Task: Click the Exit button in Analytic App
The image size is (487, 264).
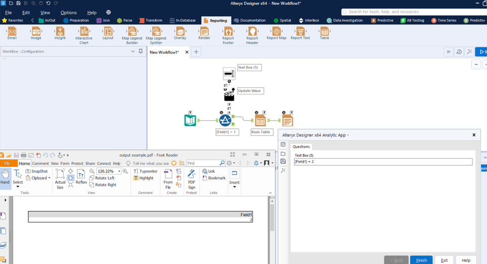Action: tap(444, 260)
